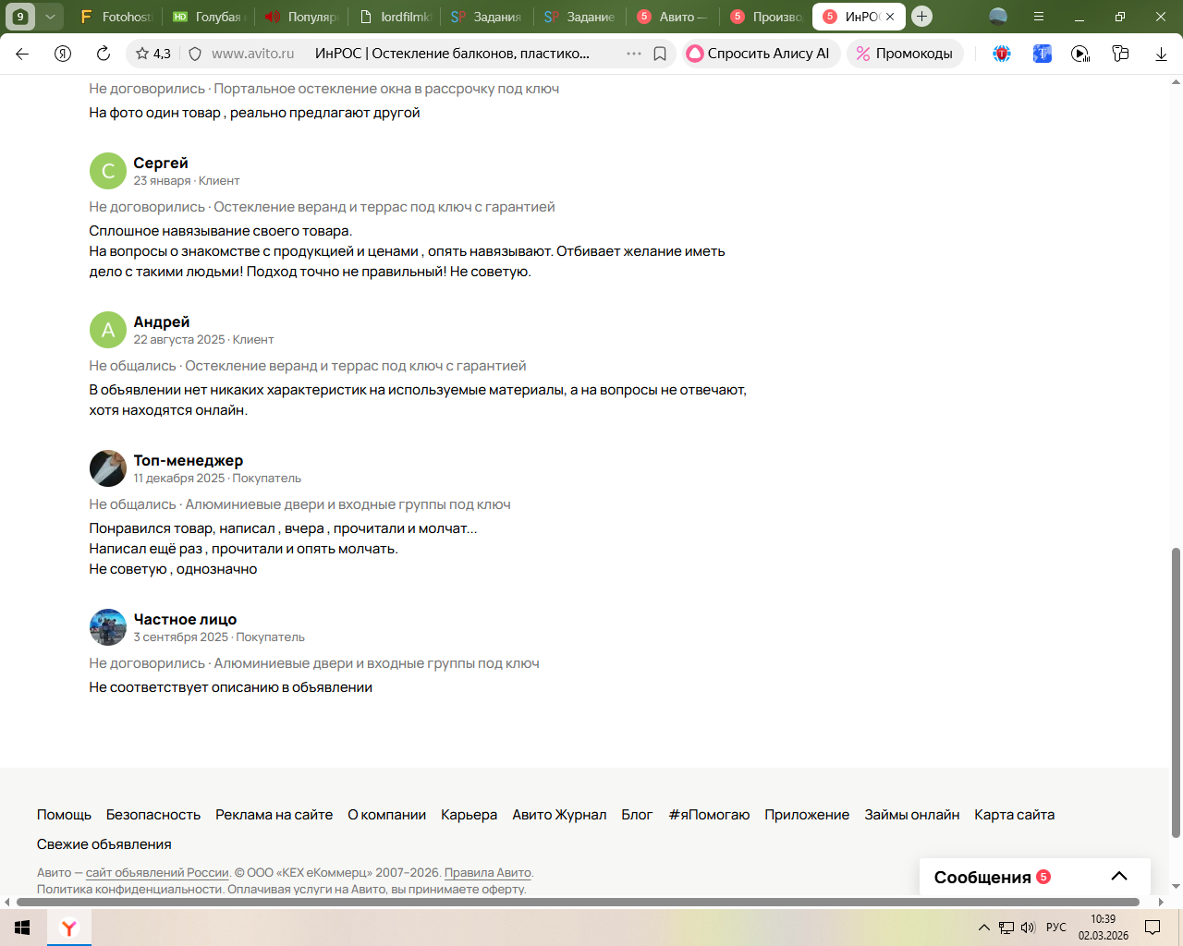Screen dimensions: 1183x946
Task: Open the Авито Журнал link
Action: coord(559,815)
